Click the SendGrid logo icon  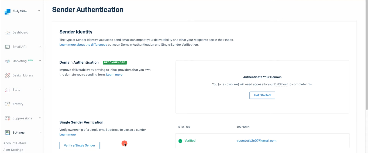[x=8, y=12]
